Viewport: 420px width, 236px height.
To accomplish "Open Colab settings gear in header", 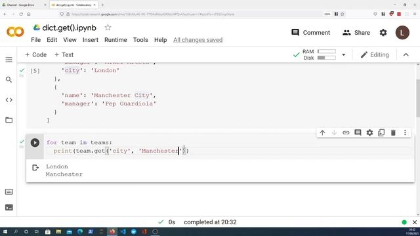I will (x=383, y=33).
